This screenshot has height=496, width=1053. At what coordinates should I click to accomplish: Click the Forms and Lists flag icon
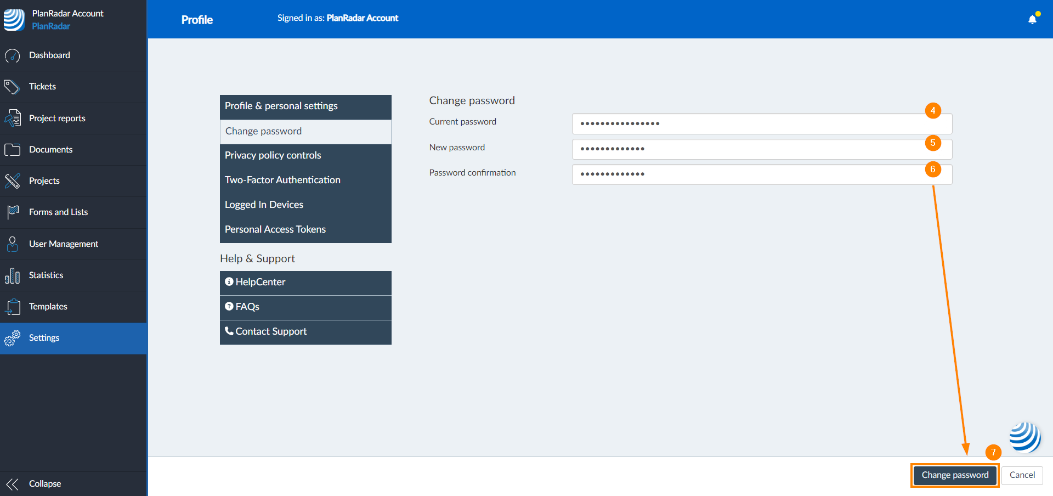pyautogui.click(x=12, y=212)
